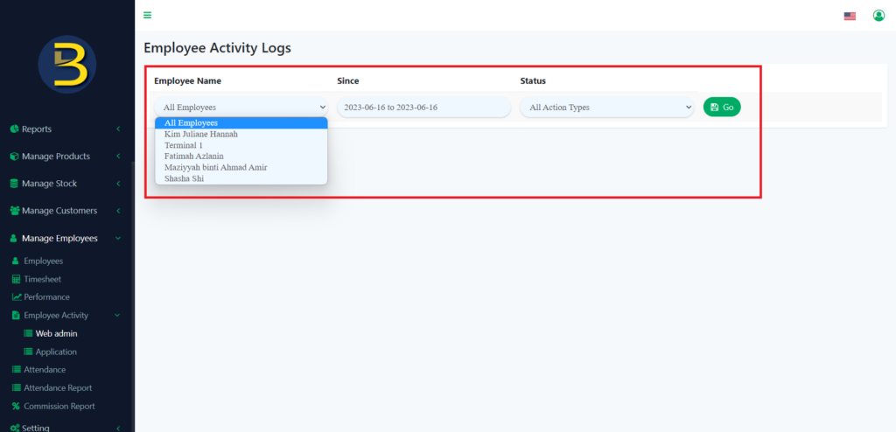
Task: Go to Attendance Report page
Action: (x=57, y=387)
